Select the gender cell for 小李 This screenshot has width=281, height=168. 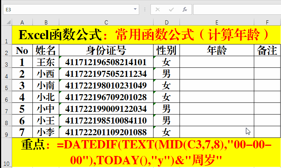coord(166,132)
